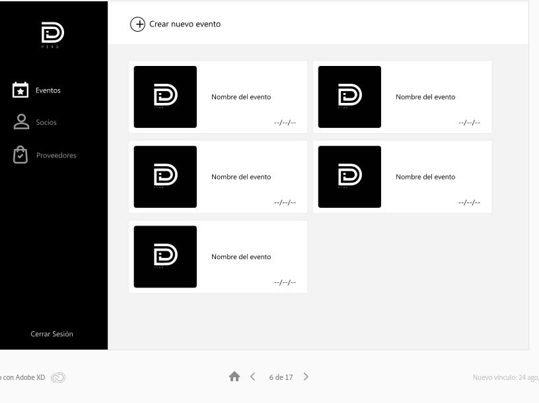This screenshot has height=403, width=539.
Task: Advance to the next artboard with the right chevron
Action: point(306,377)
